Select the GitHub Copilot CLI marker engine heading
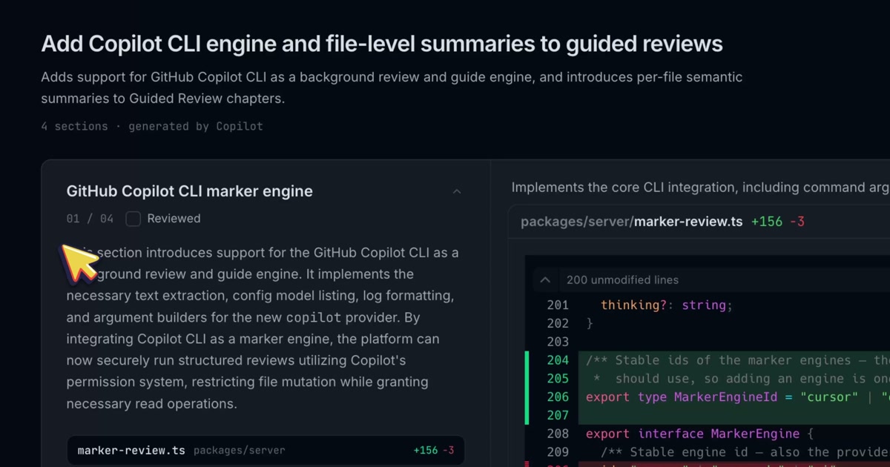Viewport: 890px width, 467px height. pyautogui.click(x=190, y=191)
